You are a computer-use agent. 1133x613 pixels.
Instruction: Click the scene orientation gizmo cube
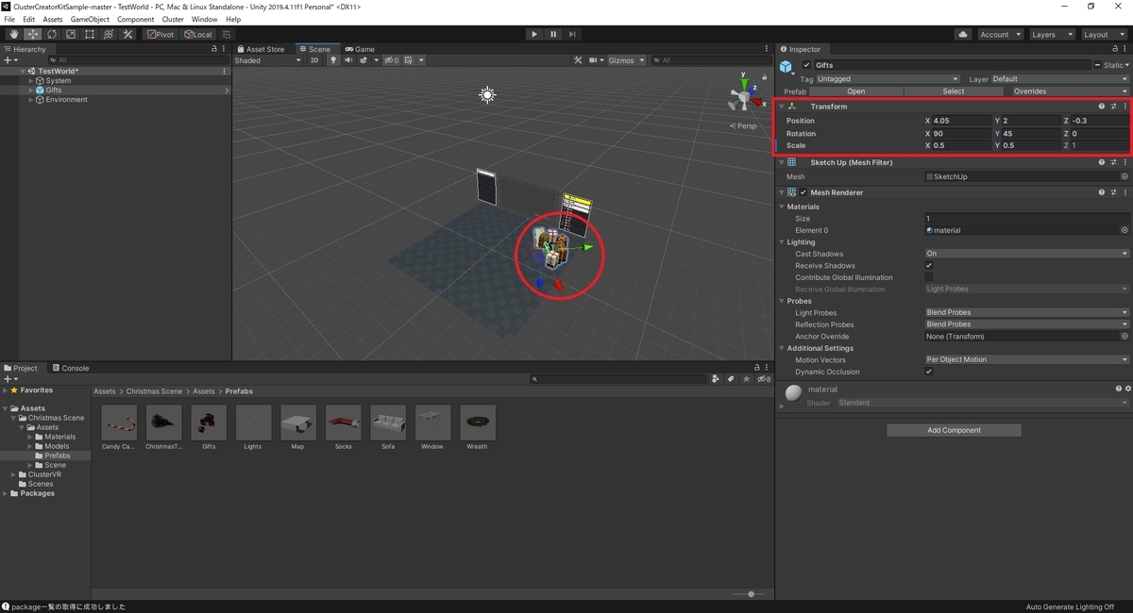(744, 96)
